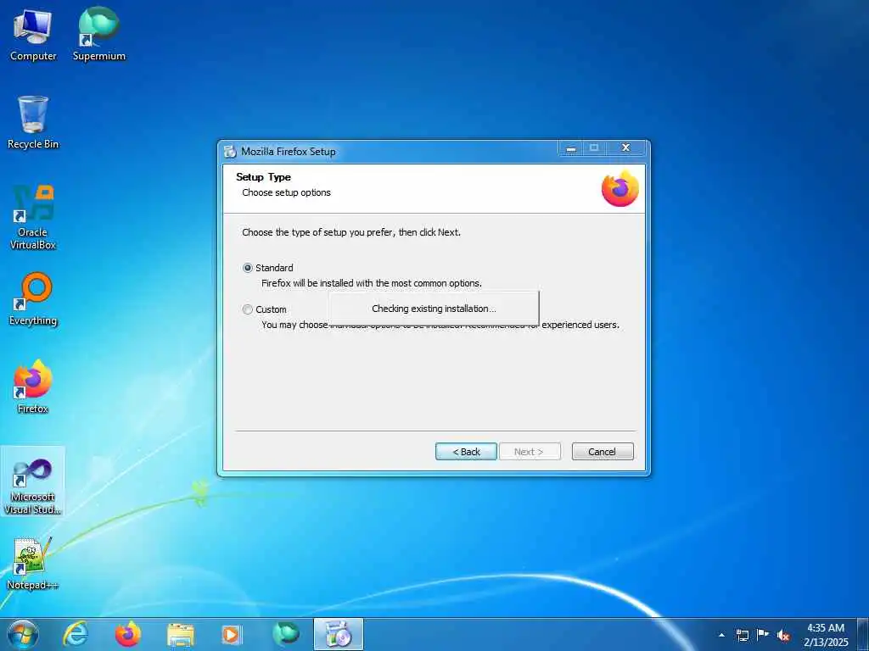Click the disabled Next > button
This screenshot has height=651, width=869.
530,451
